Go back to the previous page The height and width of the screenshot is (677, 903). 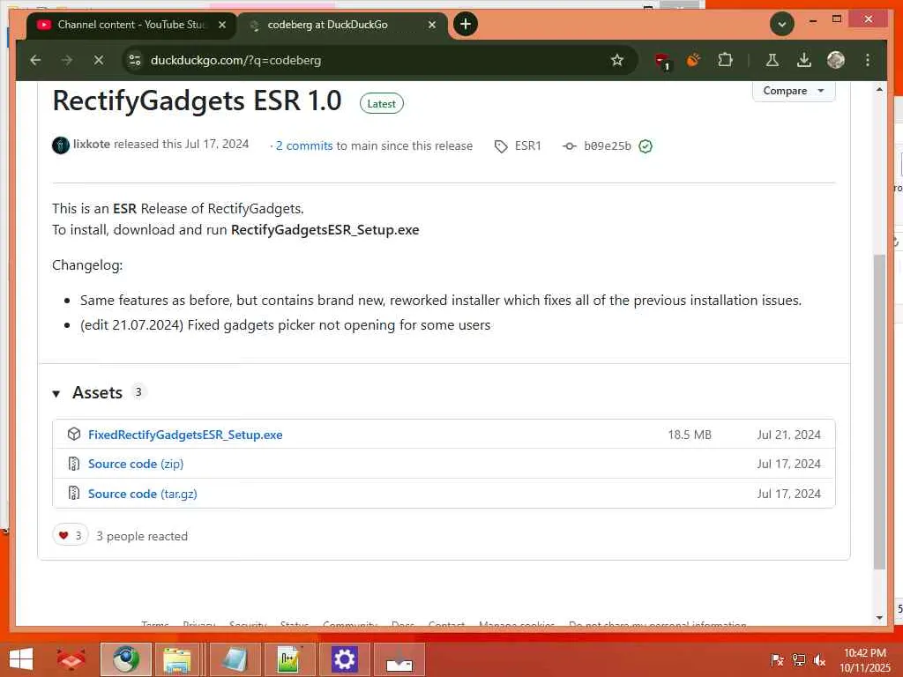click(35, 60)
